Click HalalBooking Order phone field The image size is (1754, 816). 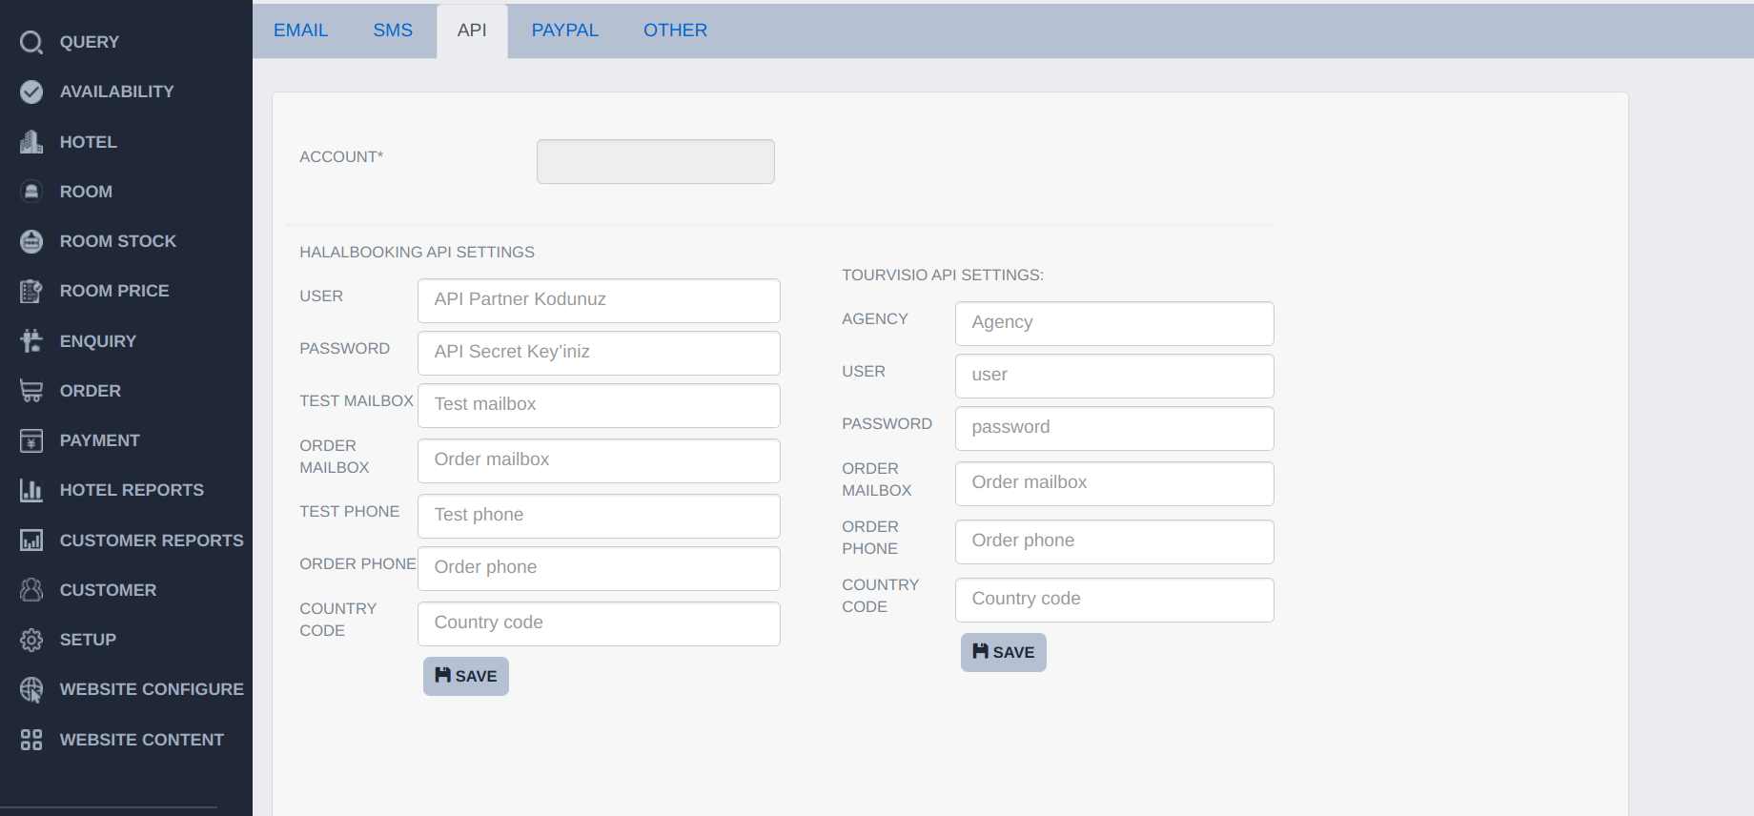599,568
